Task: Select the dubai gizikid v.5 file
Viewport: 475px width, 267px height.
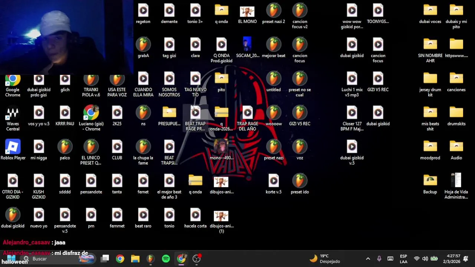Action: tap(352, 153)
